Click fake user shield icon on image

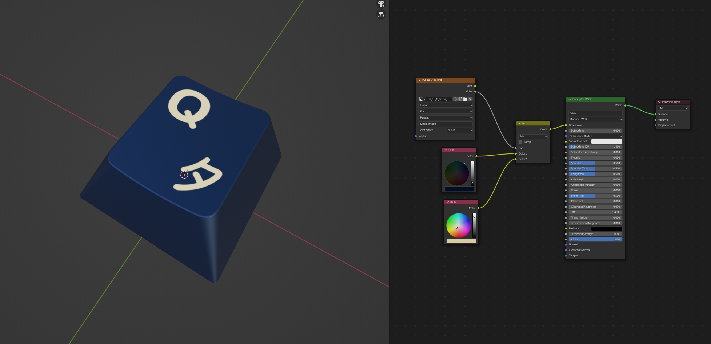coord(455,99)
